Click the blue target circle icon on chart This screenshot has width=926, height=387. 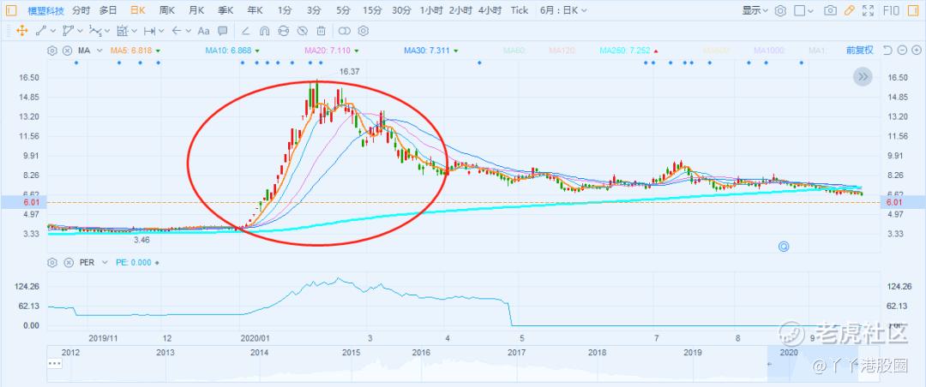[x=784, y=247]
